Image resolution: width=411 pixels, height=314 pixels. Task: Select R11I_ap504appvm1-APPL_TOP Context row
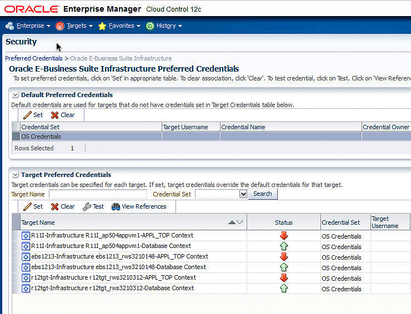tap(211, 235)
